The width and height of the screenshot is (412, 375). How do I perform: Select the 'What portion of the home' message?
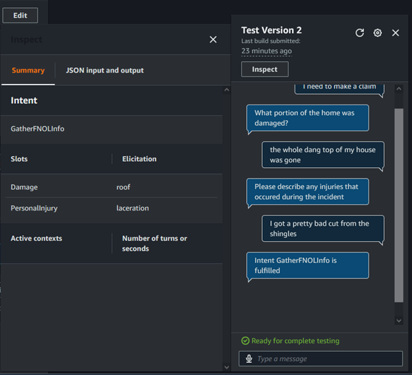point(307,118)
